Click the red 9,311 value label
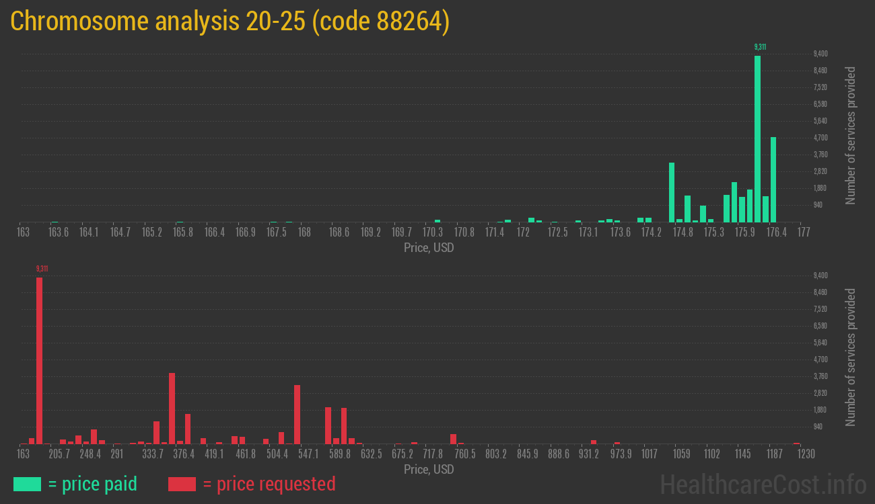 42,269
